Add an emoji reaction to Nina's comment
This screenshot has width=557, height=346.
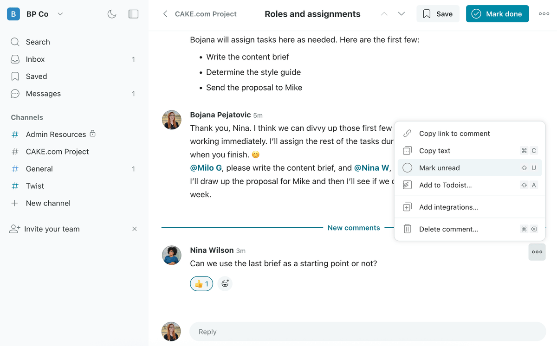[x=225, y=283]
